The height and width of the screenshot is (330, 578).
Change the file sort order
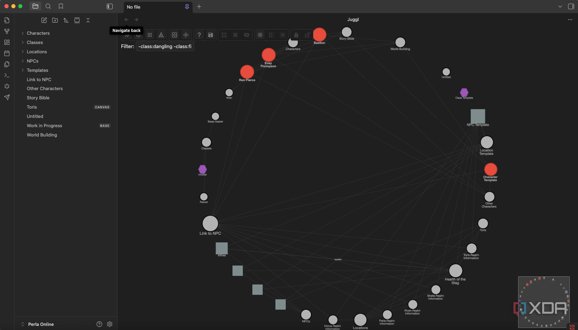pos(66,20)
